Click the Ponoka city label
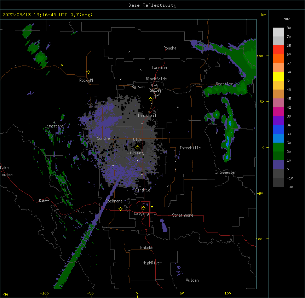The image size is (305, 298). point(170,48)
